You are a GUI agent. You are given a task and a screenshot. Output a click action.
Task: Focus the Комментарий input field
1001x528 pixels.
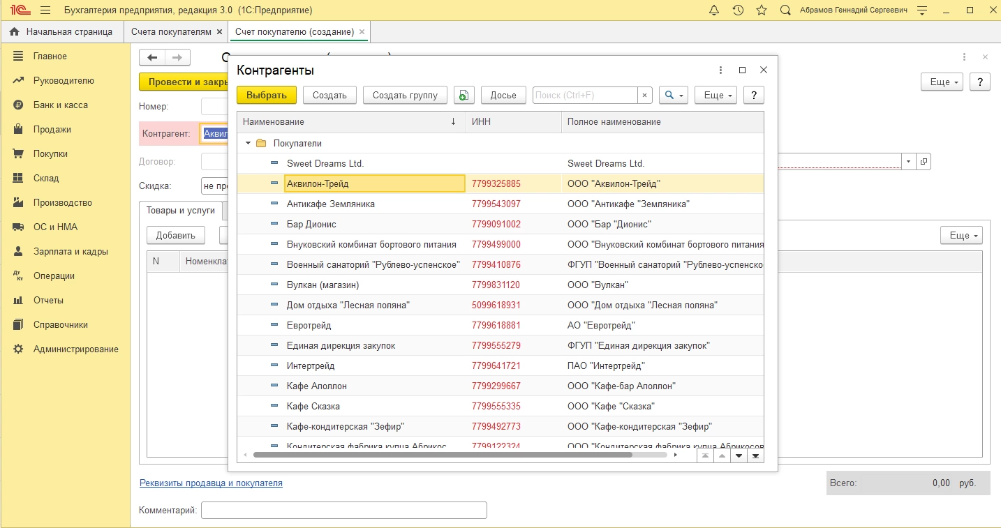pyautogui.click(x=343, y=511)
